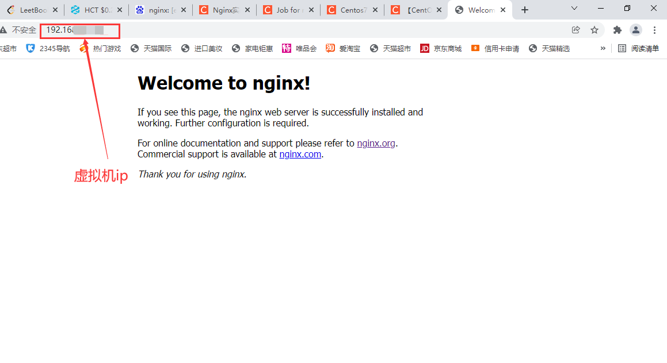This screenshot has width=667, height=363.
Task: Click the new tab plus button
Action: click(x=524, y=9)
